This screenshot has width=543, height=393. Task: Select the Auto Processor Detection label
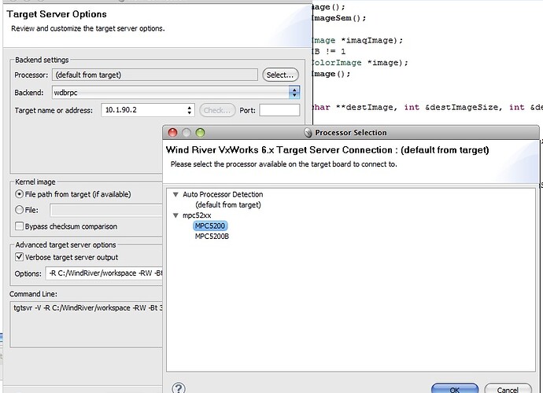(223, 194)
